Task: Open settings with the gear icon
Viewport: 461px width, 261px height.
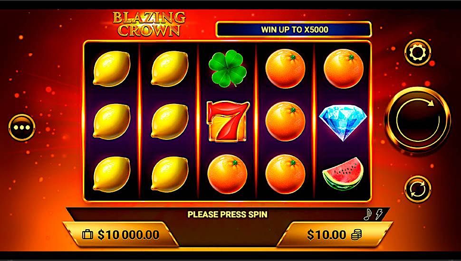Action: click(x=417, y=53)
